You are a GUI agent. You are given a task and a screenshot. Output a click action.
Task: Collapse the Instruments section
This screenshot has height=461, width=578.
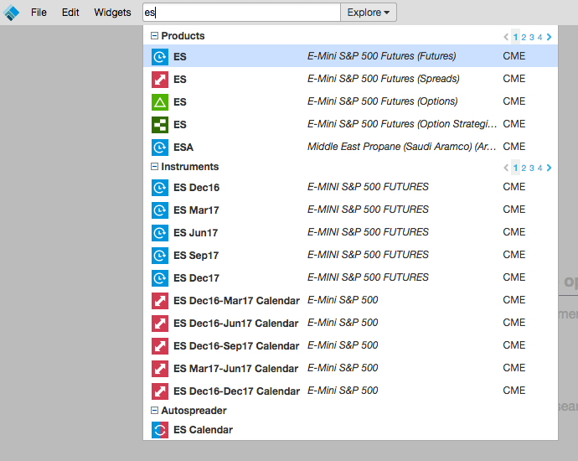tap(154, 167)
